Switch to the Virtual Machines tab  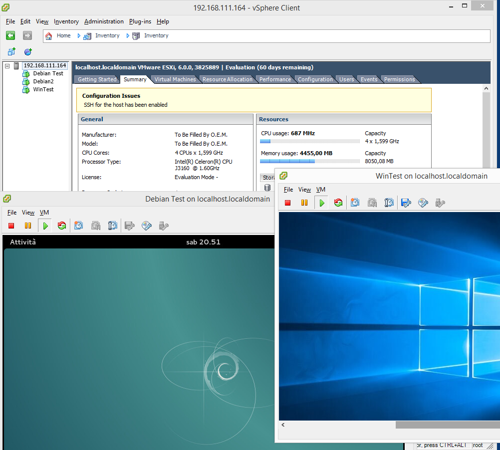(175, 79)
